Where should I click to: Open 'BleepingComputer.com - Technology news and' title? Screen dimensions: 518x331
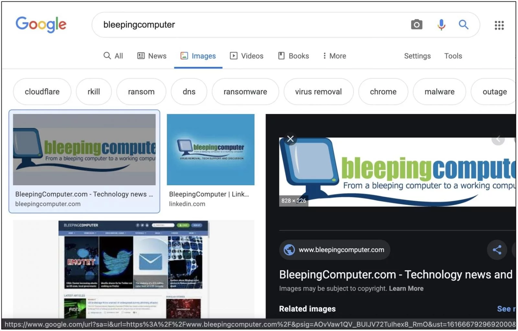click(396, 274)
